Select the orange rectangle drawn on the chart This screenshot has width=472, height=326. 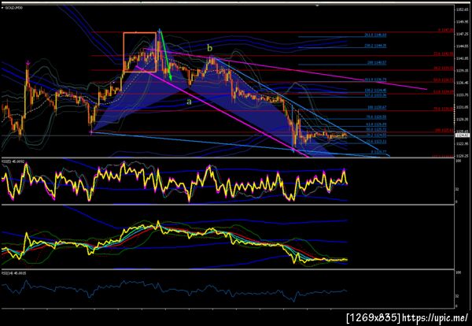(140, 52)
